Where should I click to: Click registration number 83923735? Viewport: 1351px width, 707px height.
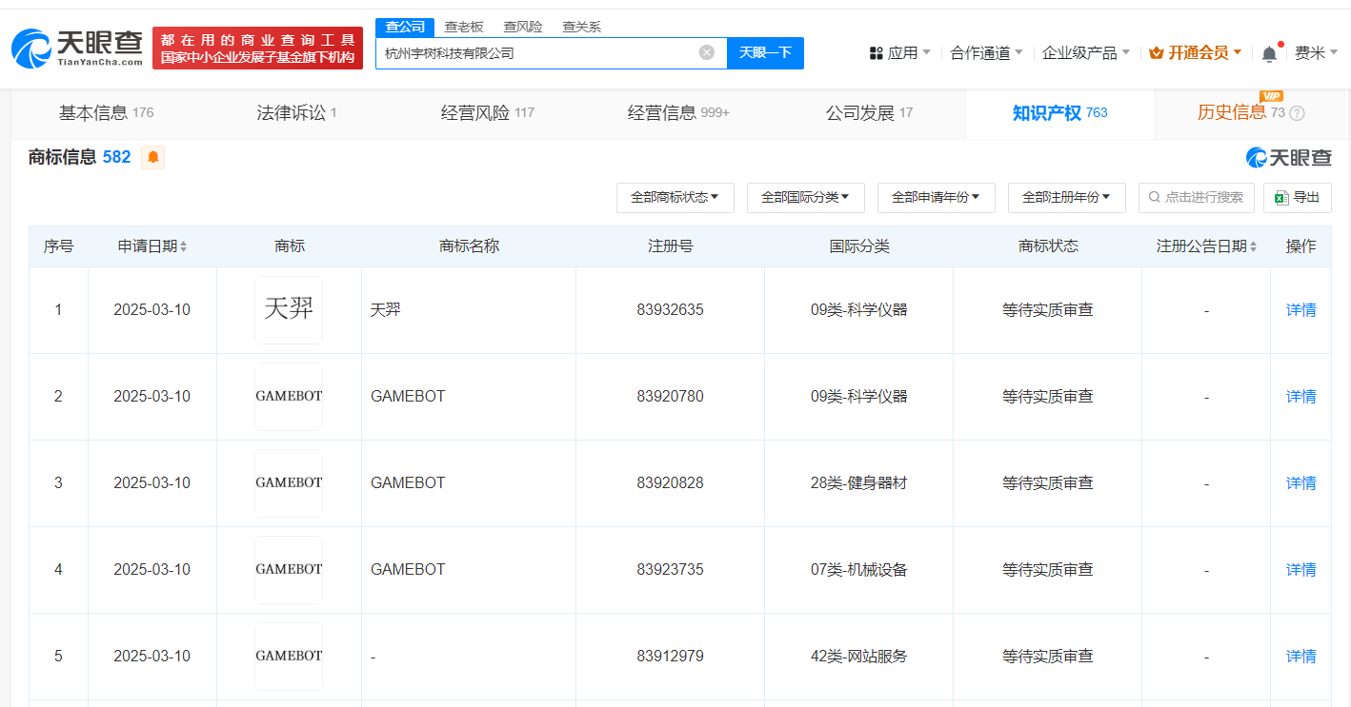click(x=670, y=569)
